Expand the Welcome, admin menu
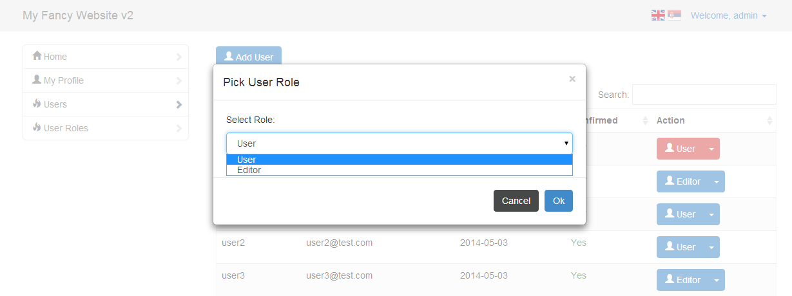Screen dimensions: 792x296 pos(728,15)
